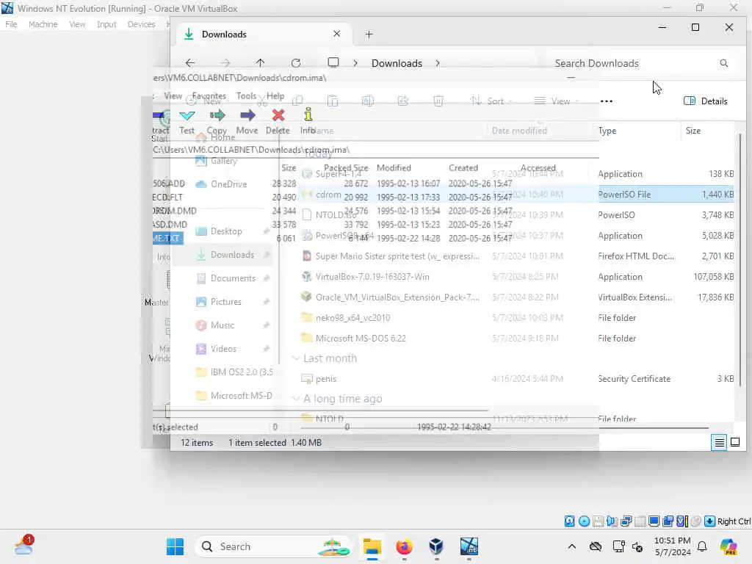
Task: Click VirtualBox mouse capture arrow icon
Action: 710,521
